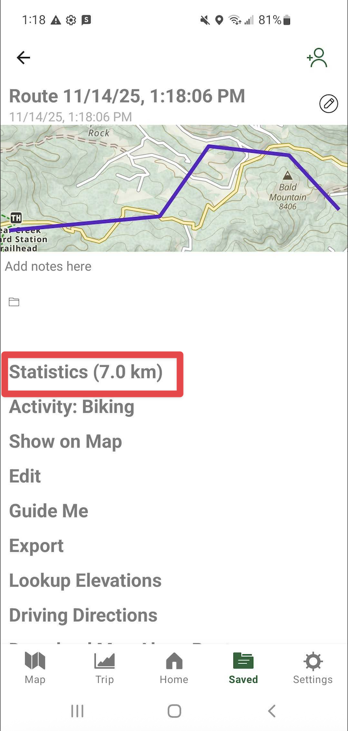Tap the route map thumbnail
348x731 pixels.
pos(174,188)
